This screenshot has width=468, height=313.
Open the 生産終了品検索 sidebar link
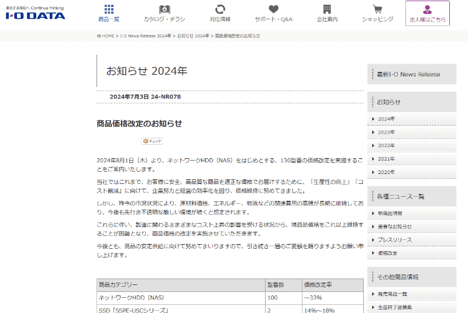[x=394, y=307]
